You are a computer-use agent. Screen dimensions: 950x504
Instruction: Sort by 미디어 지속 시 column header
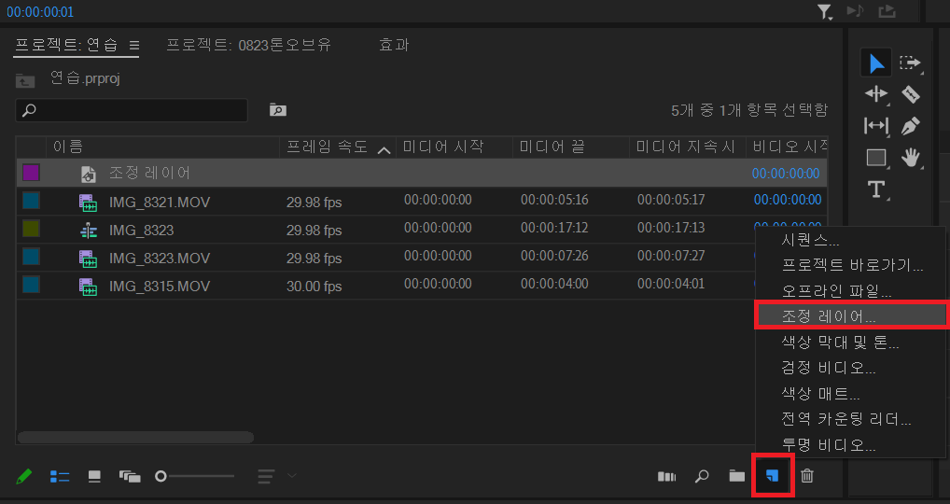687,147
